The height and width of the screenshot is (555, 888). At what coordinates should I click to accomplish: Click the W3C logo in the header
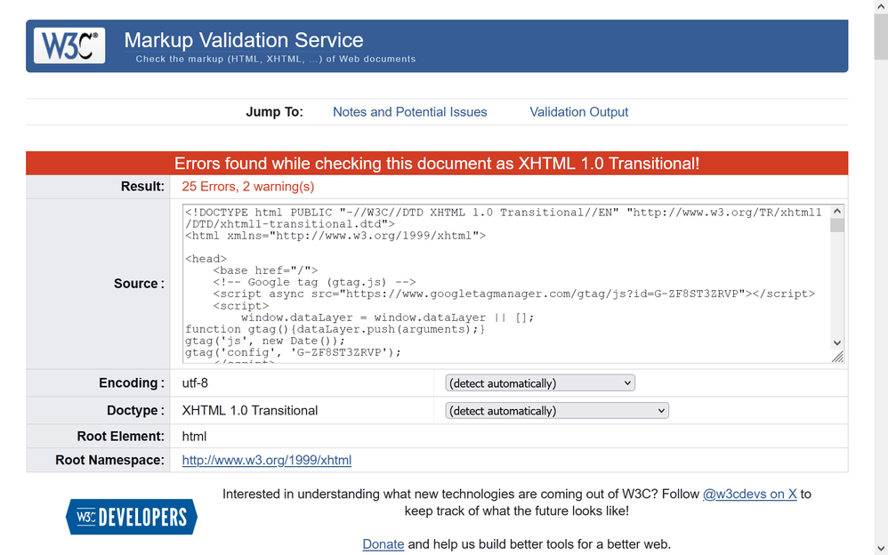click(x=69, y=46)
